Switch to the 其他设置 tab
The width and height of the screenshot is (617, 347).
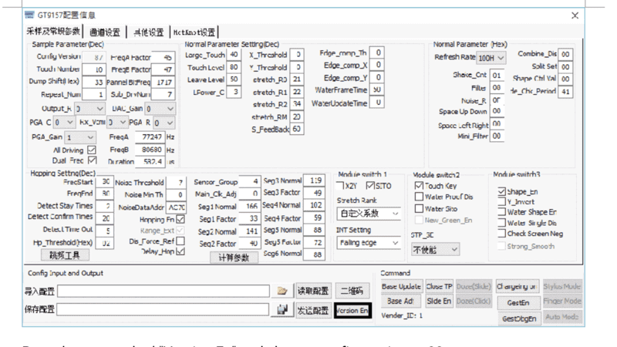pyautogui.click(x=148, y=32)
